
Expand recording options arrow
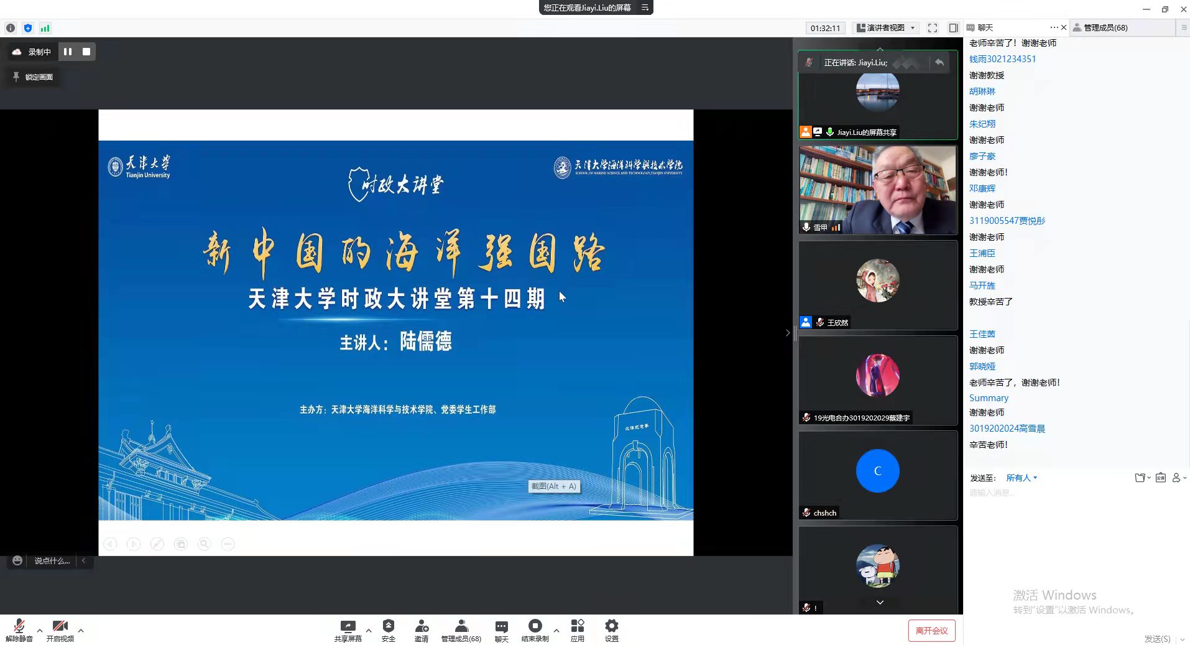[x=556, y=631]
